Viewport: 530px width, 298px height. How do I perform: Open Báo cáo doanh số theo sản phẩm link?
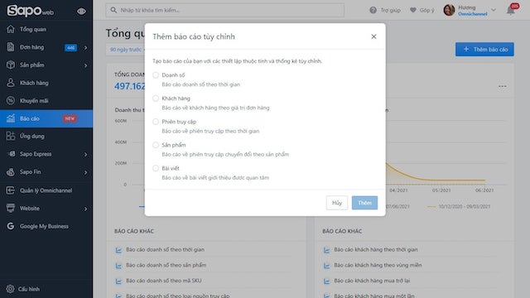[x=166, y=265]
